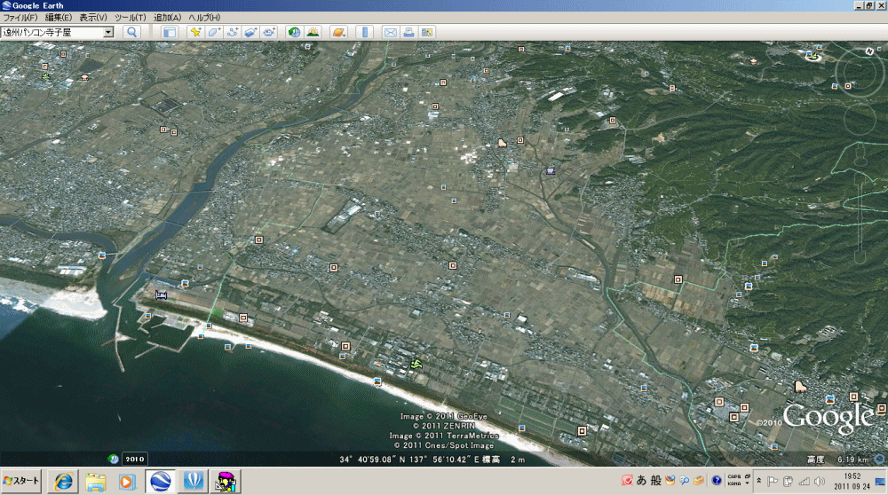Viewport: 888px width, 495px height.
Task: Click the IME dictionary search icon
Action: (685, 480)
